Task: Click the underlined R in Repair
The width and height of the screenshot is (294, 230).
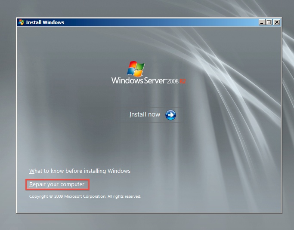Action: [x=31, y=185]
